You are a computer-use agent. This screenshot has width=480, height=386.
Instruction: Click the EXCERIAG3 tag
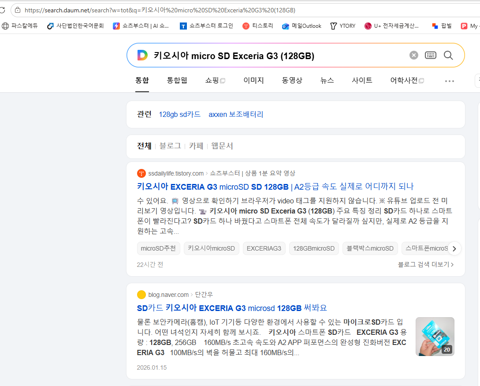[264, 248]
